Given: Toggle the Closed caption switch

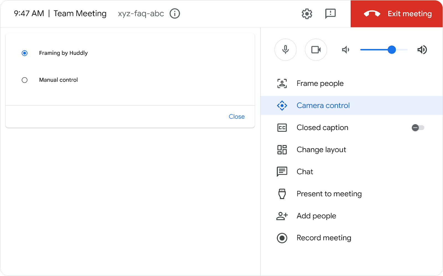Looking at the screenshot, I should point(418,128).
